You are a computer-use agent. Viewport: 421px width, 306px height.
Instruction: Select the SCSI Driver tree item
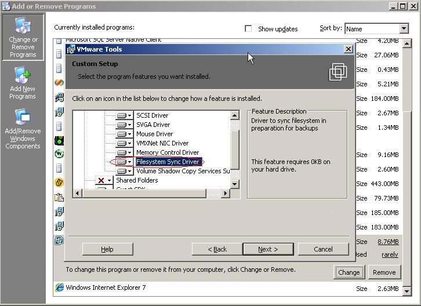153,115
